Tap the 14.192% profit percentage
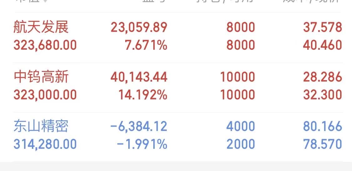Screen dimensions: 352x171 (143, 95)
